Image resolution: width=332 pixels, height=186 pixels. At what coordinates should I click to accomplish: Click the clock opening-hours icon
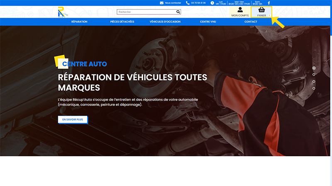click(212, 3)
